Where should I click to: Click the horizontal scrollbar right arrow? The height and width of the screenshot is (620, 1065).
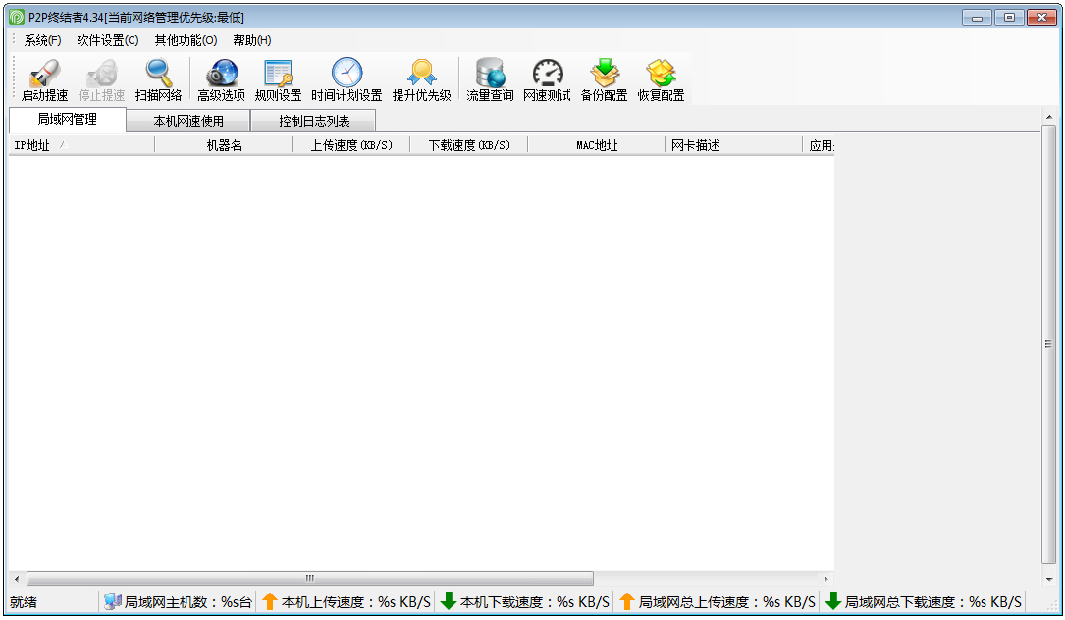pos(825,579)
